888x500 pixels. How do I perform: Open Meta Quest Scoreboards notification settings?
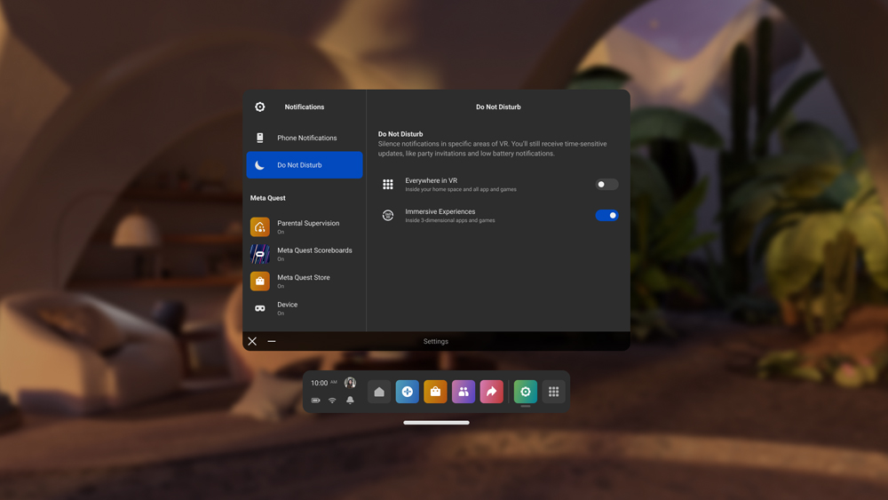304,254
